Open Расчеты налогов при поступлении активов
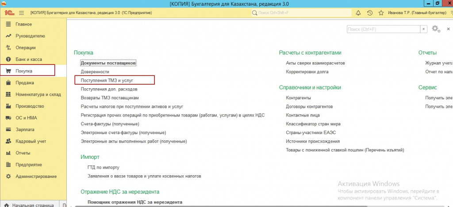 point(132,106)
